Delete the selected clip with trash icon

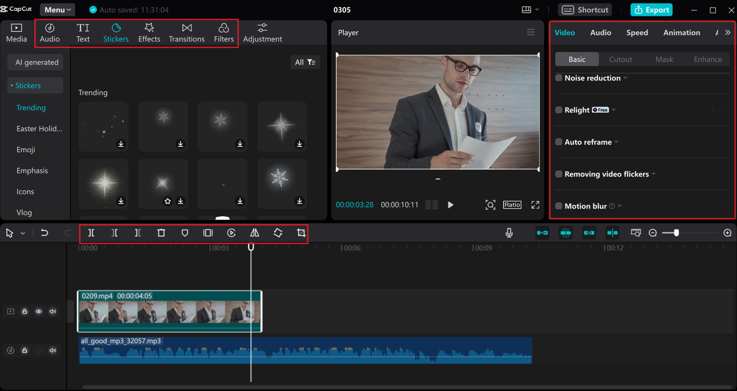(161, 233)
